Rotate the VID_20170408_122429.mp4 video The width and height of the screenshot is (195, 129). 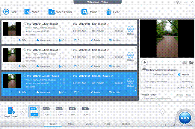(x=95, y=40)
